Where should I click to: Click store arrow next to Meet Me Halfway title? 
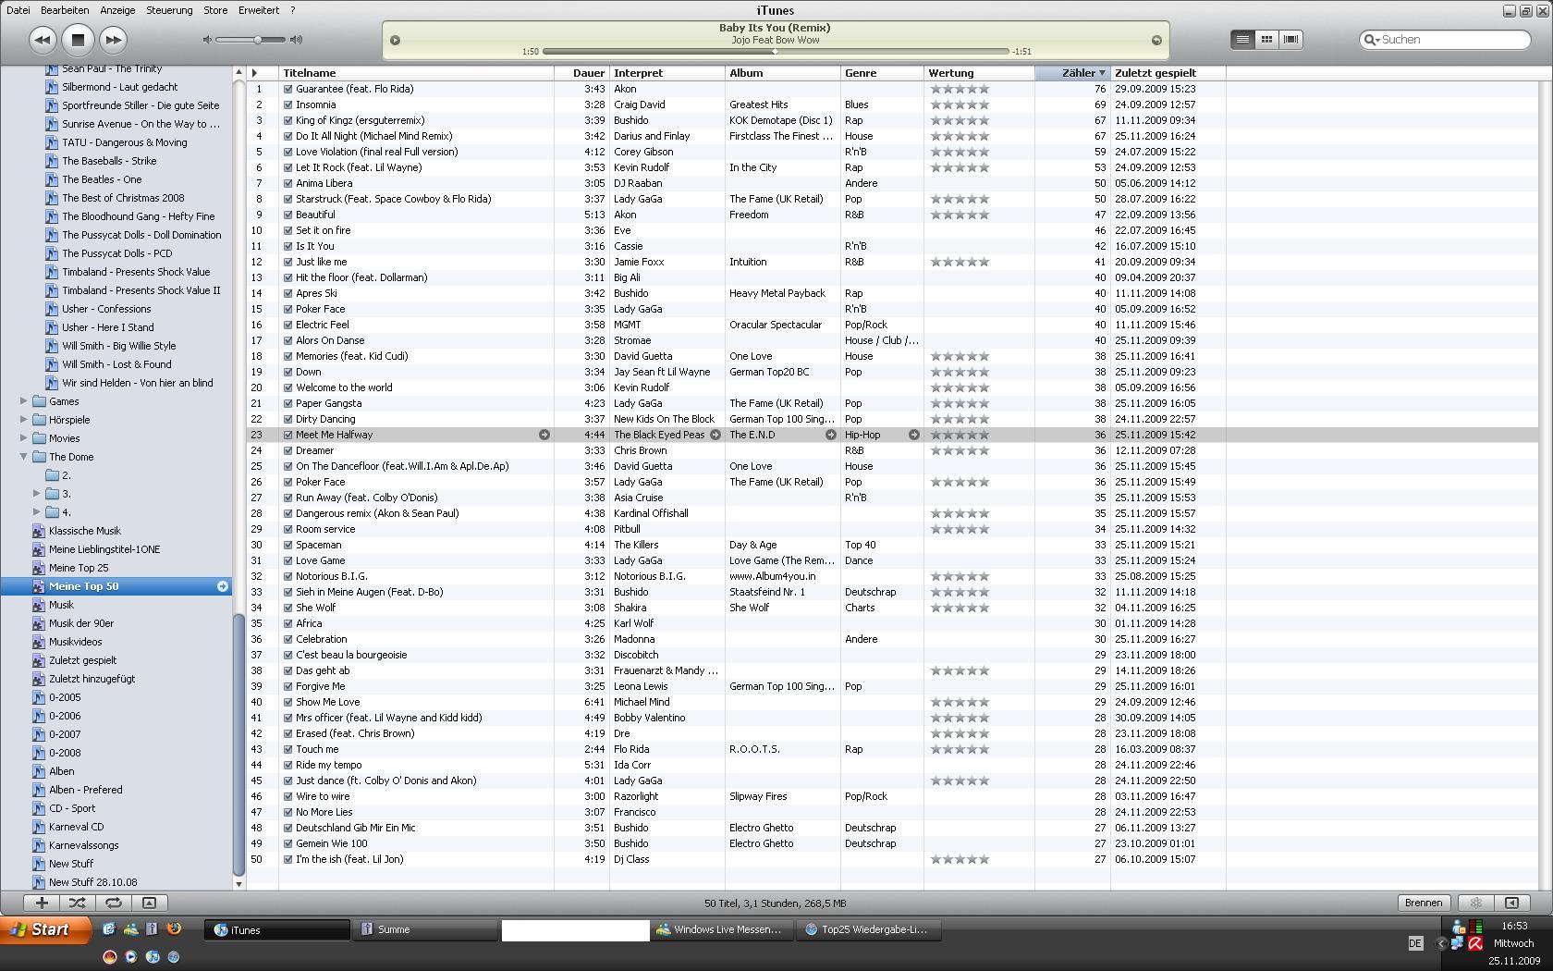(544, 435)
